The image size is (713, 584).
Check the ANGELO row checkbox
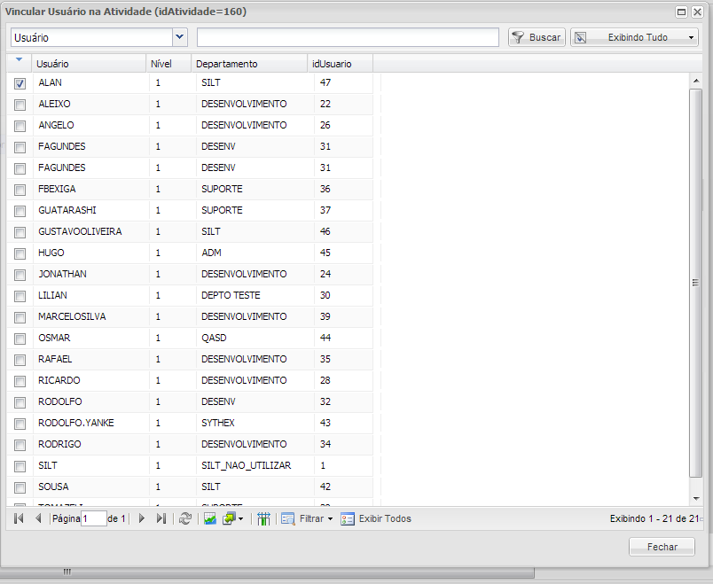(20, 126)
